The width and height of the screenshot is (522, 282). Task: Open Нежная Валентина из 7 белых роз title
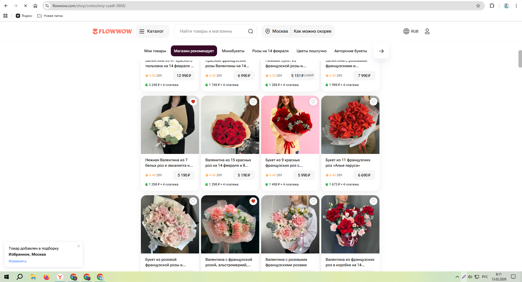tap(169, 163)
